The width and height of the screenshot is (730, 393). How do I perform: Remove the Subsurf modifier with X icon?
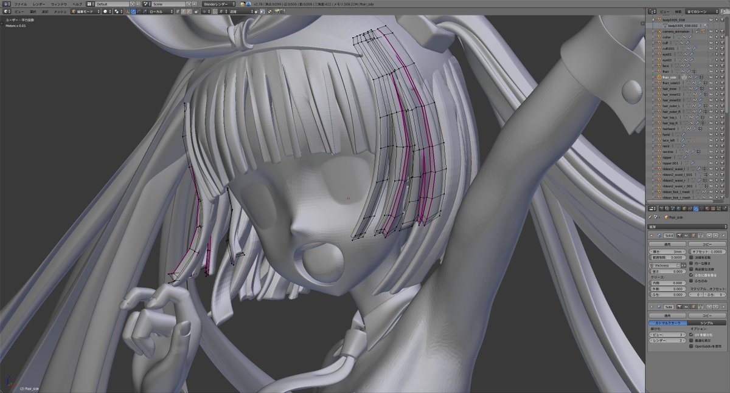coord(723,307)
